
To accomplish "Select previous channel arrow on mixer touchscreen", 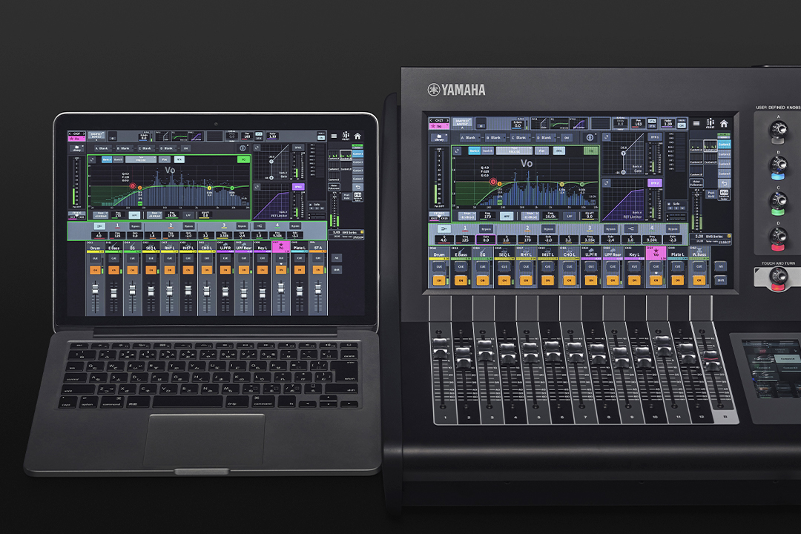I will point(431,121).
